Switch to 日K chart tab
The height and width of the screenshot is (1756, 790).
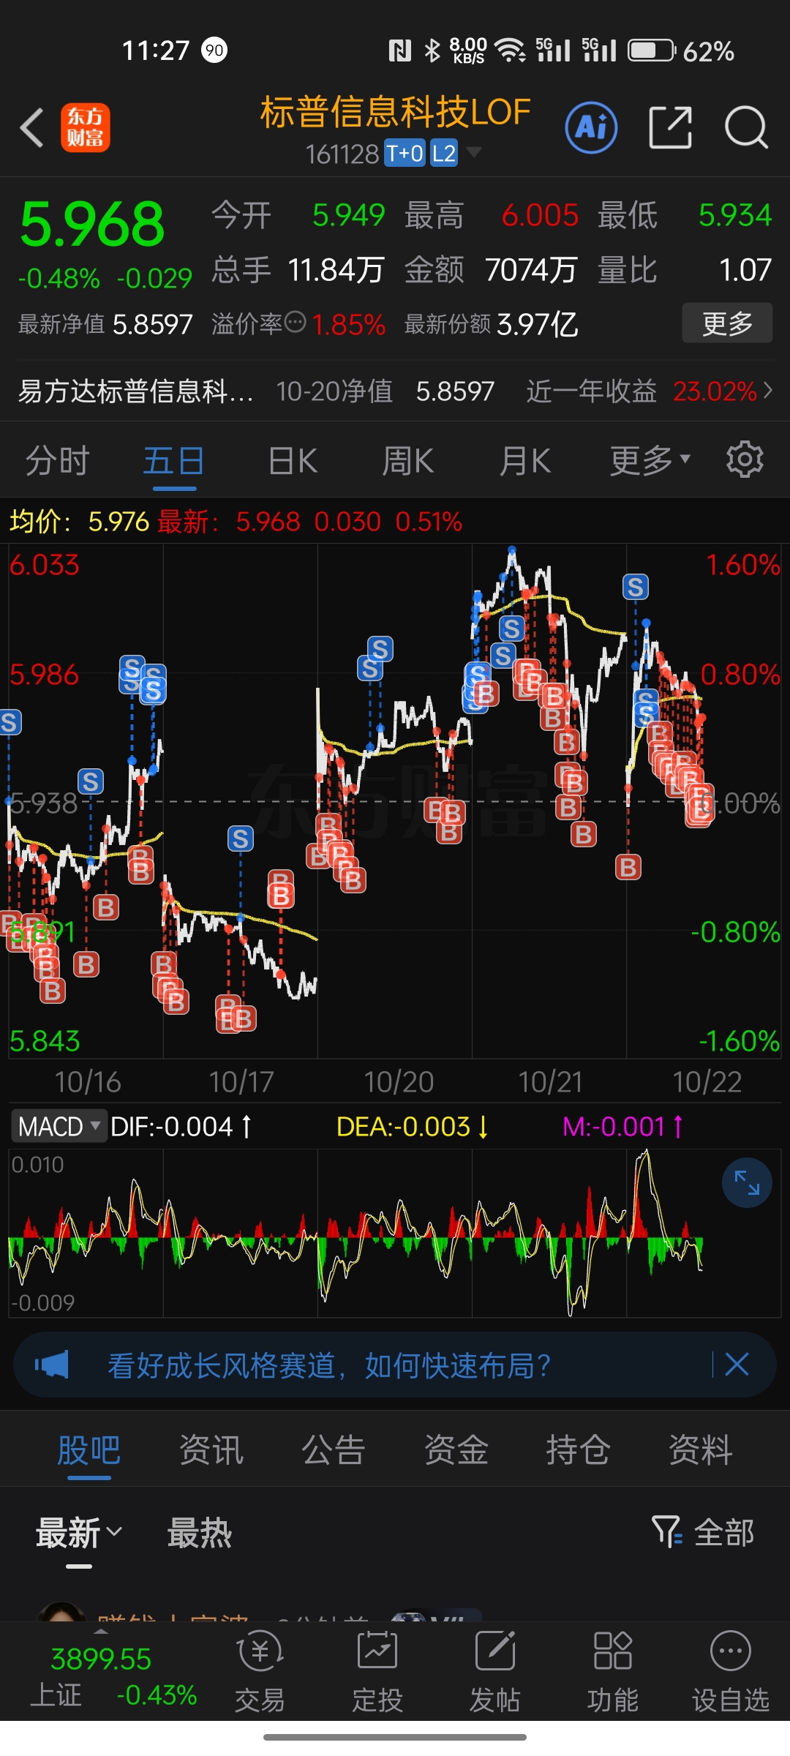point(293,461)
